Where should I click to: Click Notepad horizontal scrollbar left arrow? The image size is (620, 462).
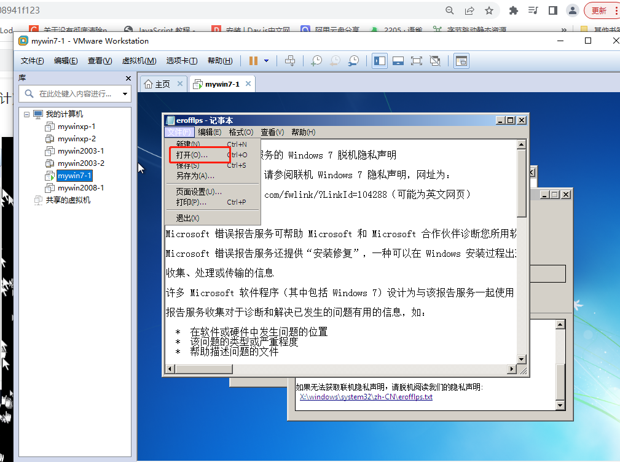[x=170, y=369]
